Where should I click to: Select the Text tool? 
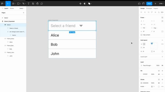pyautogui.click(x=29, y=4)
